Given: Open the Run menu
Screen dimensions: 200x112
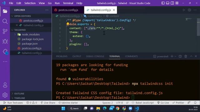Looking at the screenshot, I should tap(57, 3).
